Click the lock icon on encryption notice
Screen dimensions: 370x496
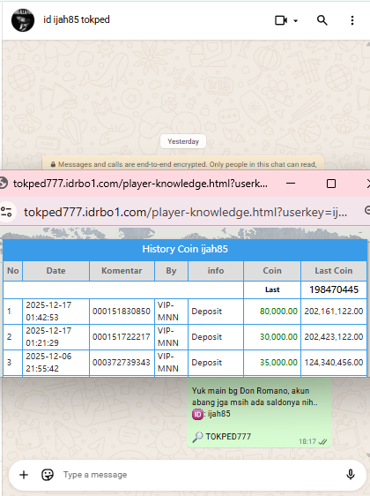(53, 164)
